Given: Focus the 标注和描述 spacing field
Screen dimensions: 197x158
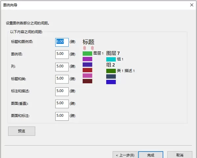Looking at the screenshot, I should click(62, 91).
